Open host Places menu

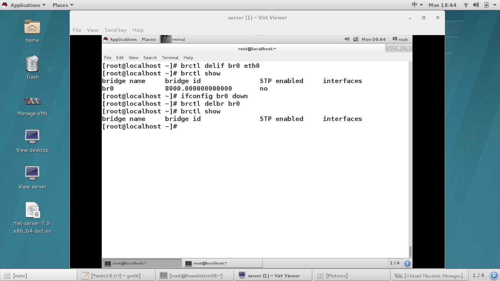(x=63, y=5)
